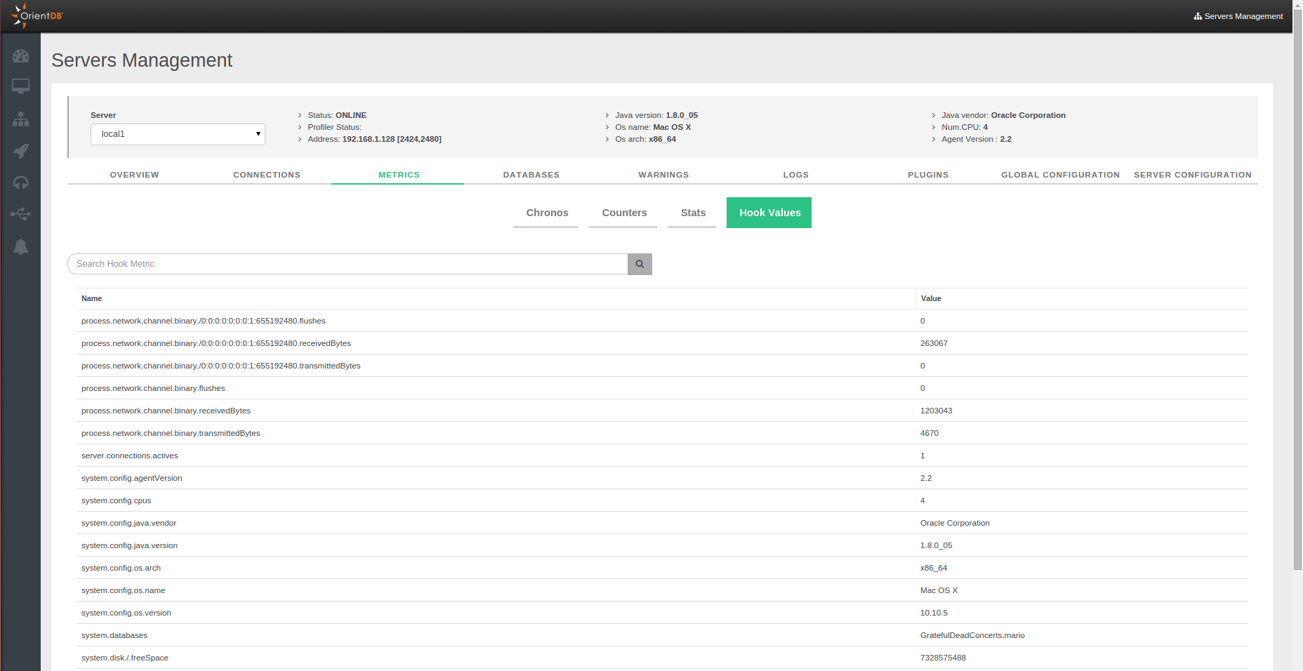
Task: Click the OrientDB logo
Action: click(37, 16)
